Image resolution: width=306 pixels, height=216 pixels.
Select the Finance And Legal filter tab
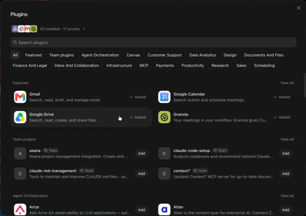click(30, 66)
